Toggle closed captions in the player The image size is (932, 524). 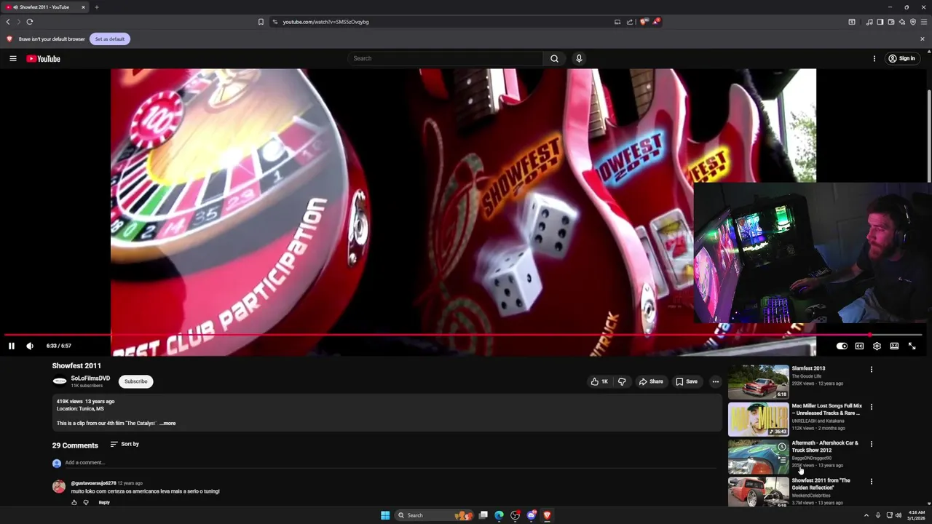click(859, 346)
